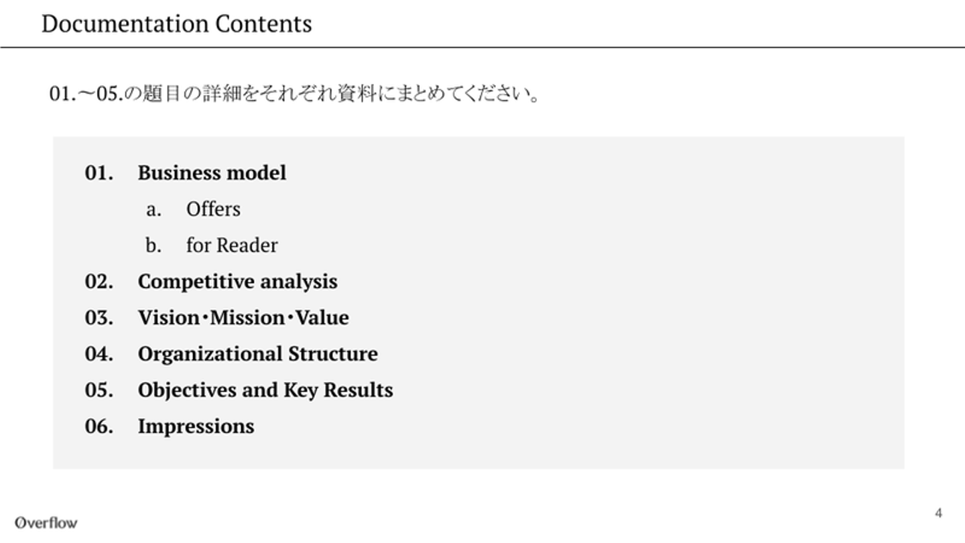Click the "Objectives and Key Results" heading
Image resolution: width=965 pixels, height=543 pixels.
point(265,390)
